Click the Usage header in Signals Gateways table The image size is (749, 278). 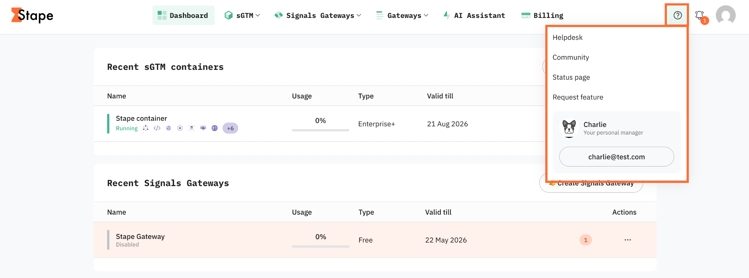302,212
